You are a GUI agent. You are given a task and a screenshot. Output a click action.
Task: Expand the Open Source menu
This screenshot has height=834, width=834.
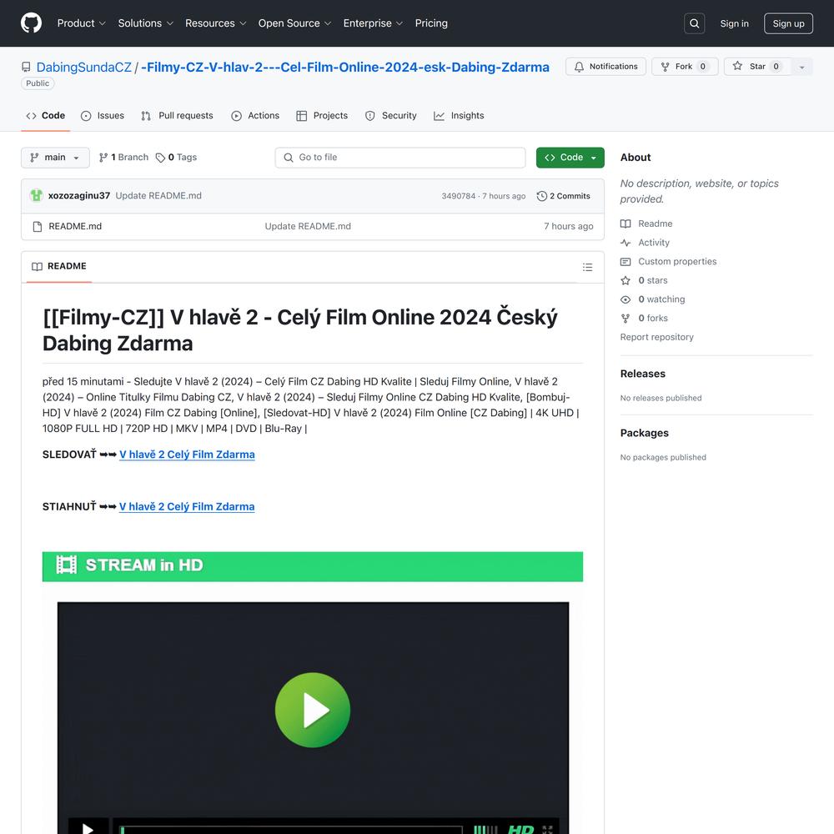click(294, 23)
